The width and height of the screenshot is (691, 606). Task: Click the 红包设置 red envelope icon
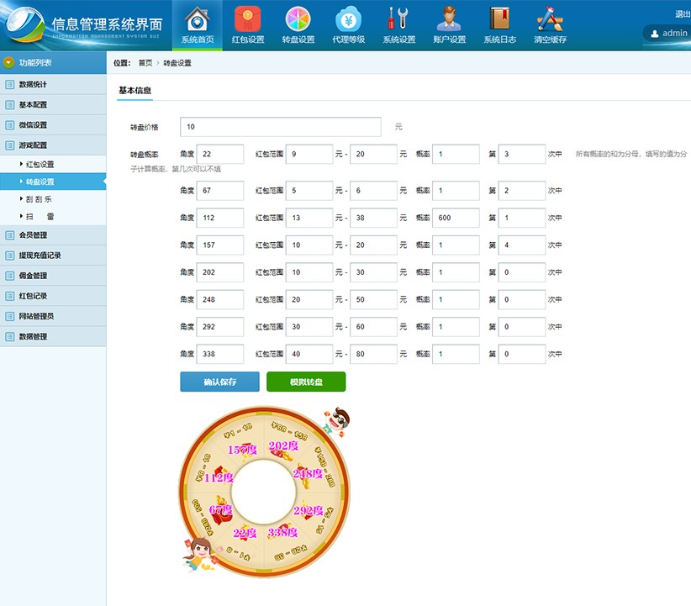tap(248, 18)
